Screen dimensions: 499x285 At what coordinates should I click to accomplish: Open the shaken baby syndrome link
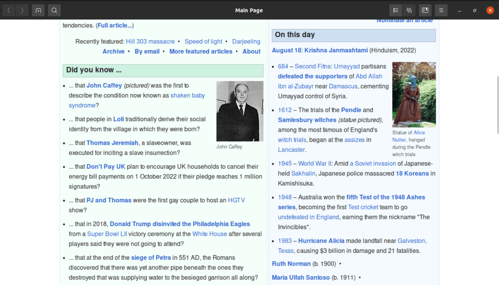[x=188, y=95]
